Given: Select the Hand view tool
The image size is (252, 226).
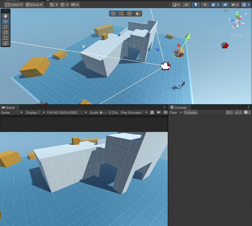Looking at the screenshot, I should pos(5,16).
